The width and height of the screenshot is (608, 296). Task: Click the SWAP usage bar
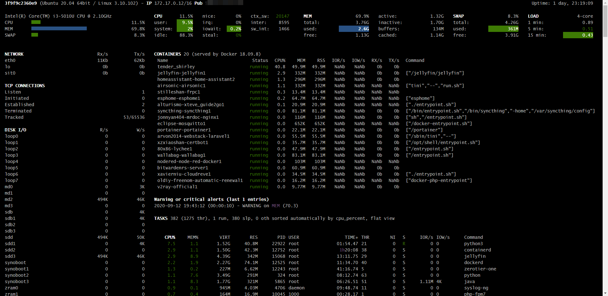[x=35, y=35]
